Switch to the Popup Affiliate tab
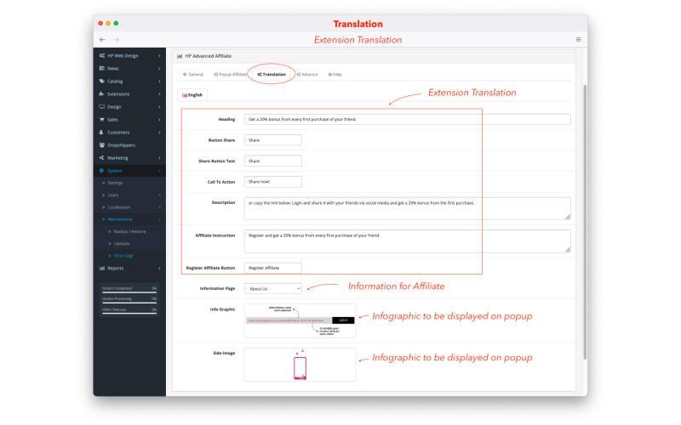681x425 pixels. coord(230,75)
